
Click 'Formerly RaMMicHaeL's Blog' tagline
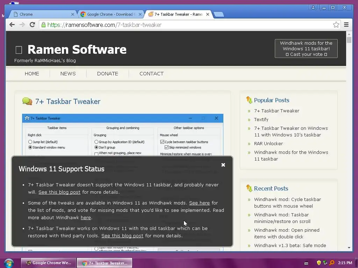45,61
